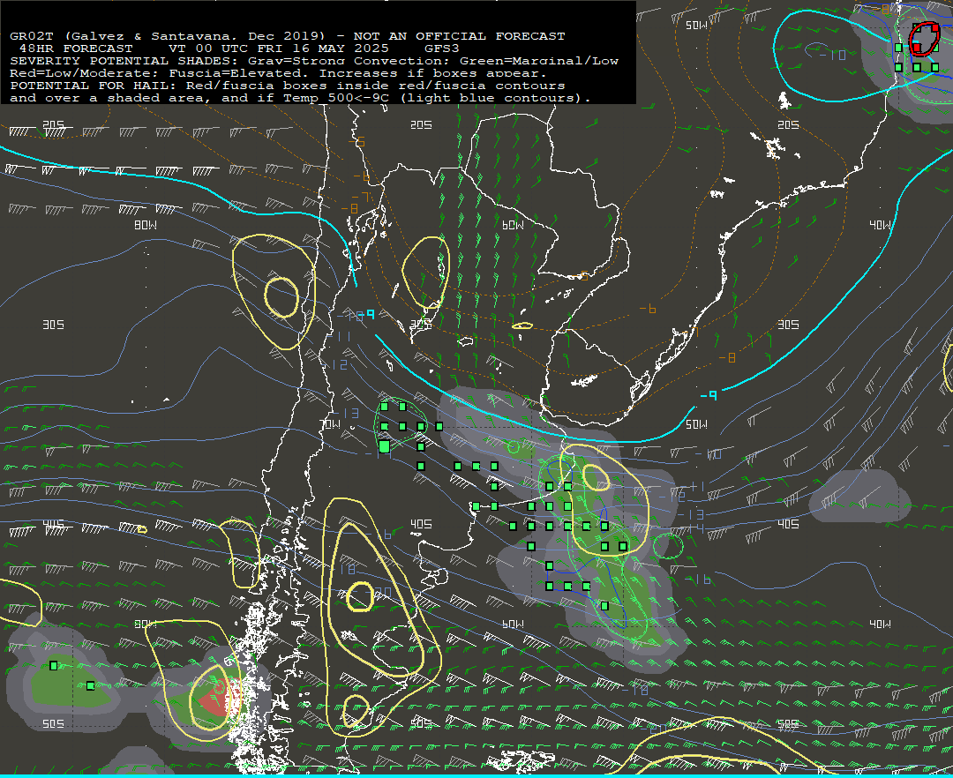Click the 'FRI 16 MAY 2025' date text
This screenshot has height=778, width=953.
pyautogui.click(x=322, y=49)
